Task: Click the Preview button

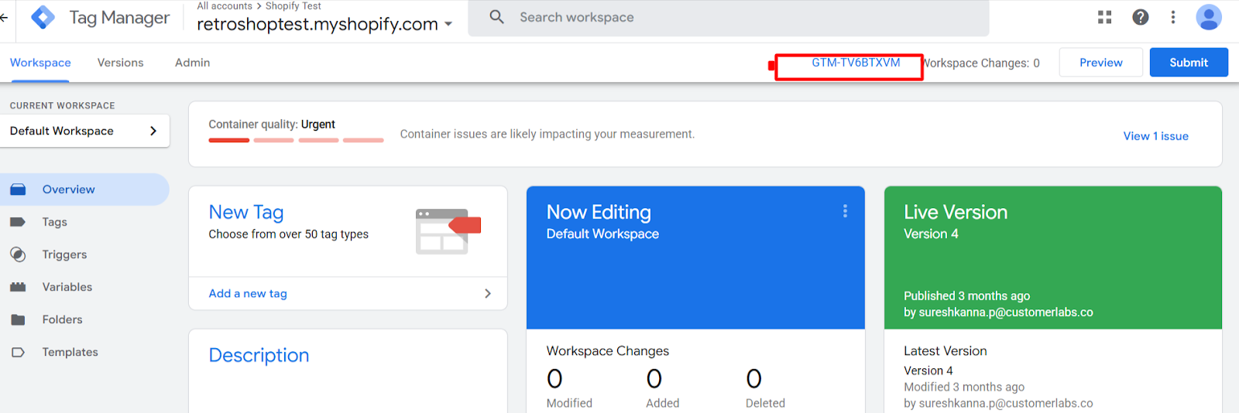Action: coord(1100,63)
